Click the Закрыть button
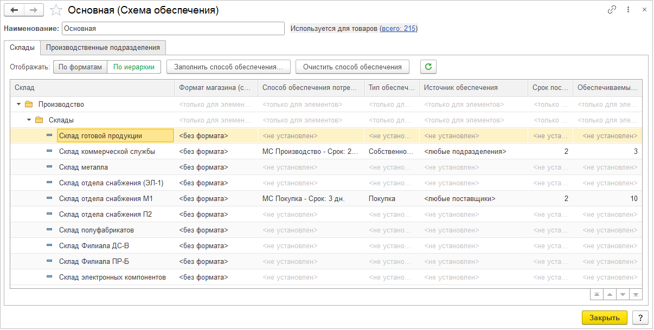 pos(604,318)
